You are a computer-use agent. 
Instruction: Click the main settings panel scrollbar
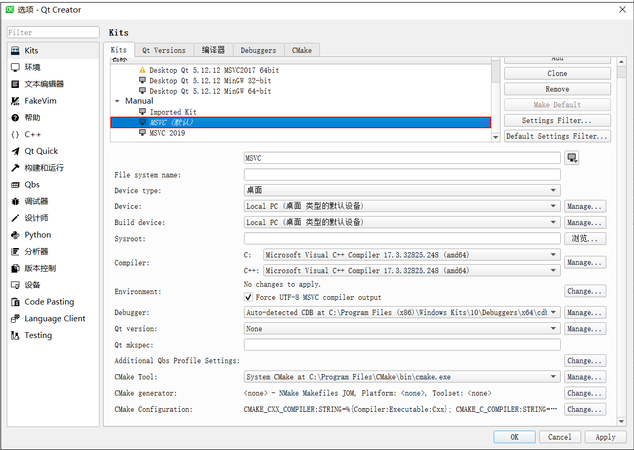tap(621, 241)
